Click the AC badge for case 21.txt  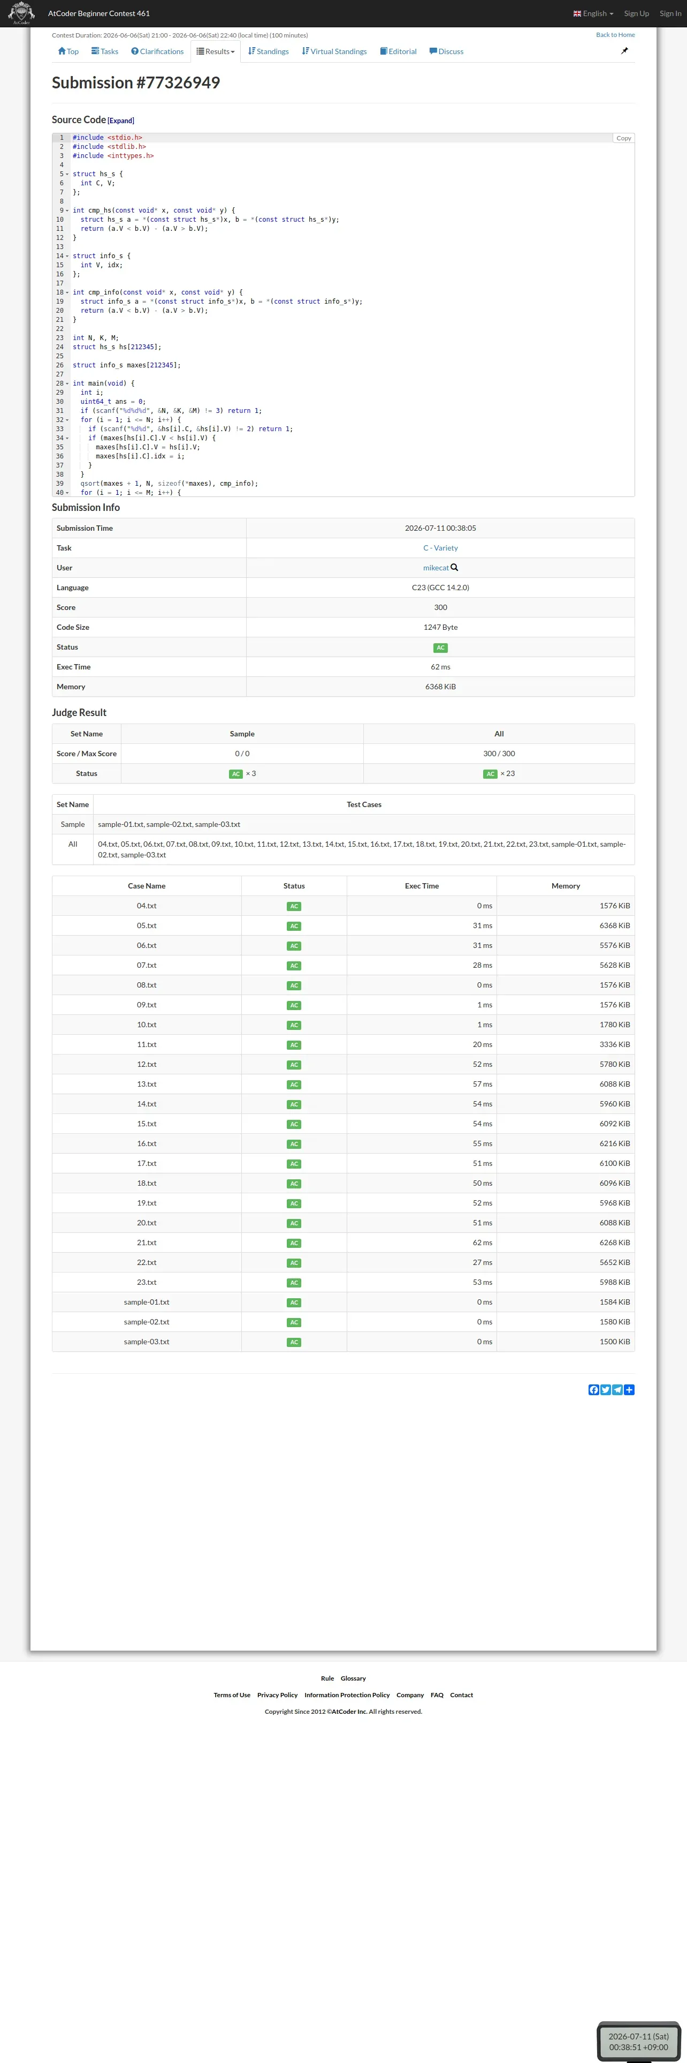pos(294,1243)
